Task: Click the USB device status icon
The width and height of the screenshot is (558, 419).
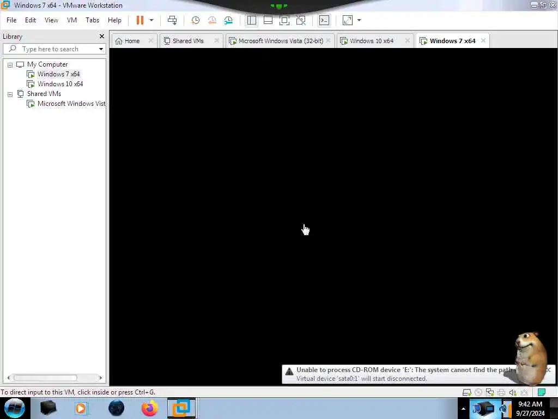Action: pos(524,392)
